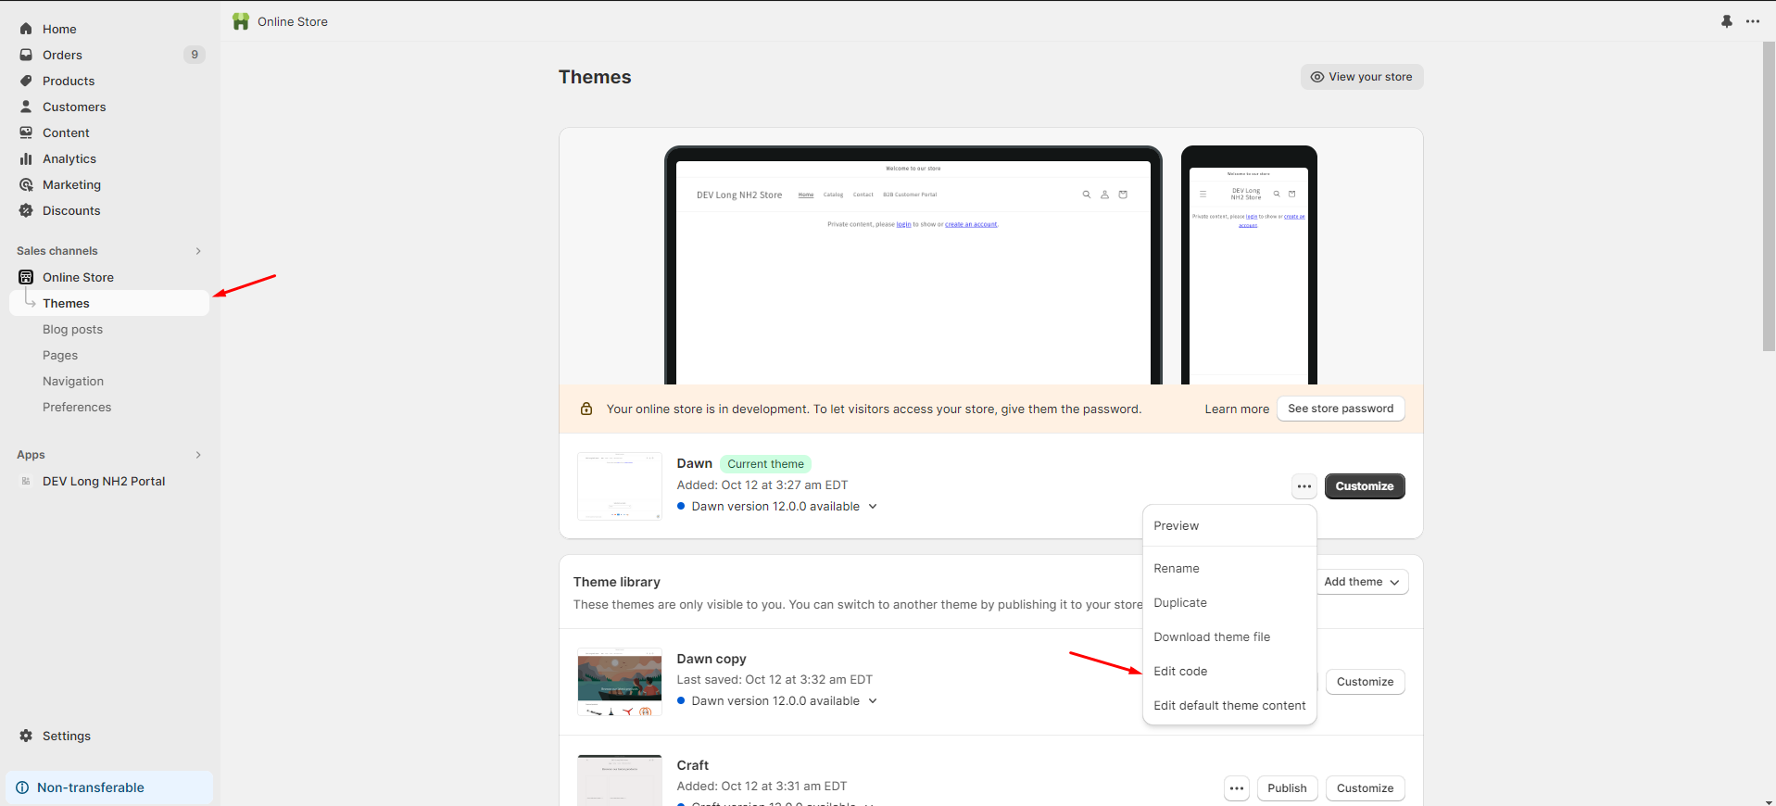The width and height of the screenshot is (1776, 806).
Task: Expand Dawn copy version available dropdown
Action: tap(873, 701)
